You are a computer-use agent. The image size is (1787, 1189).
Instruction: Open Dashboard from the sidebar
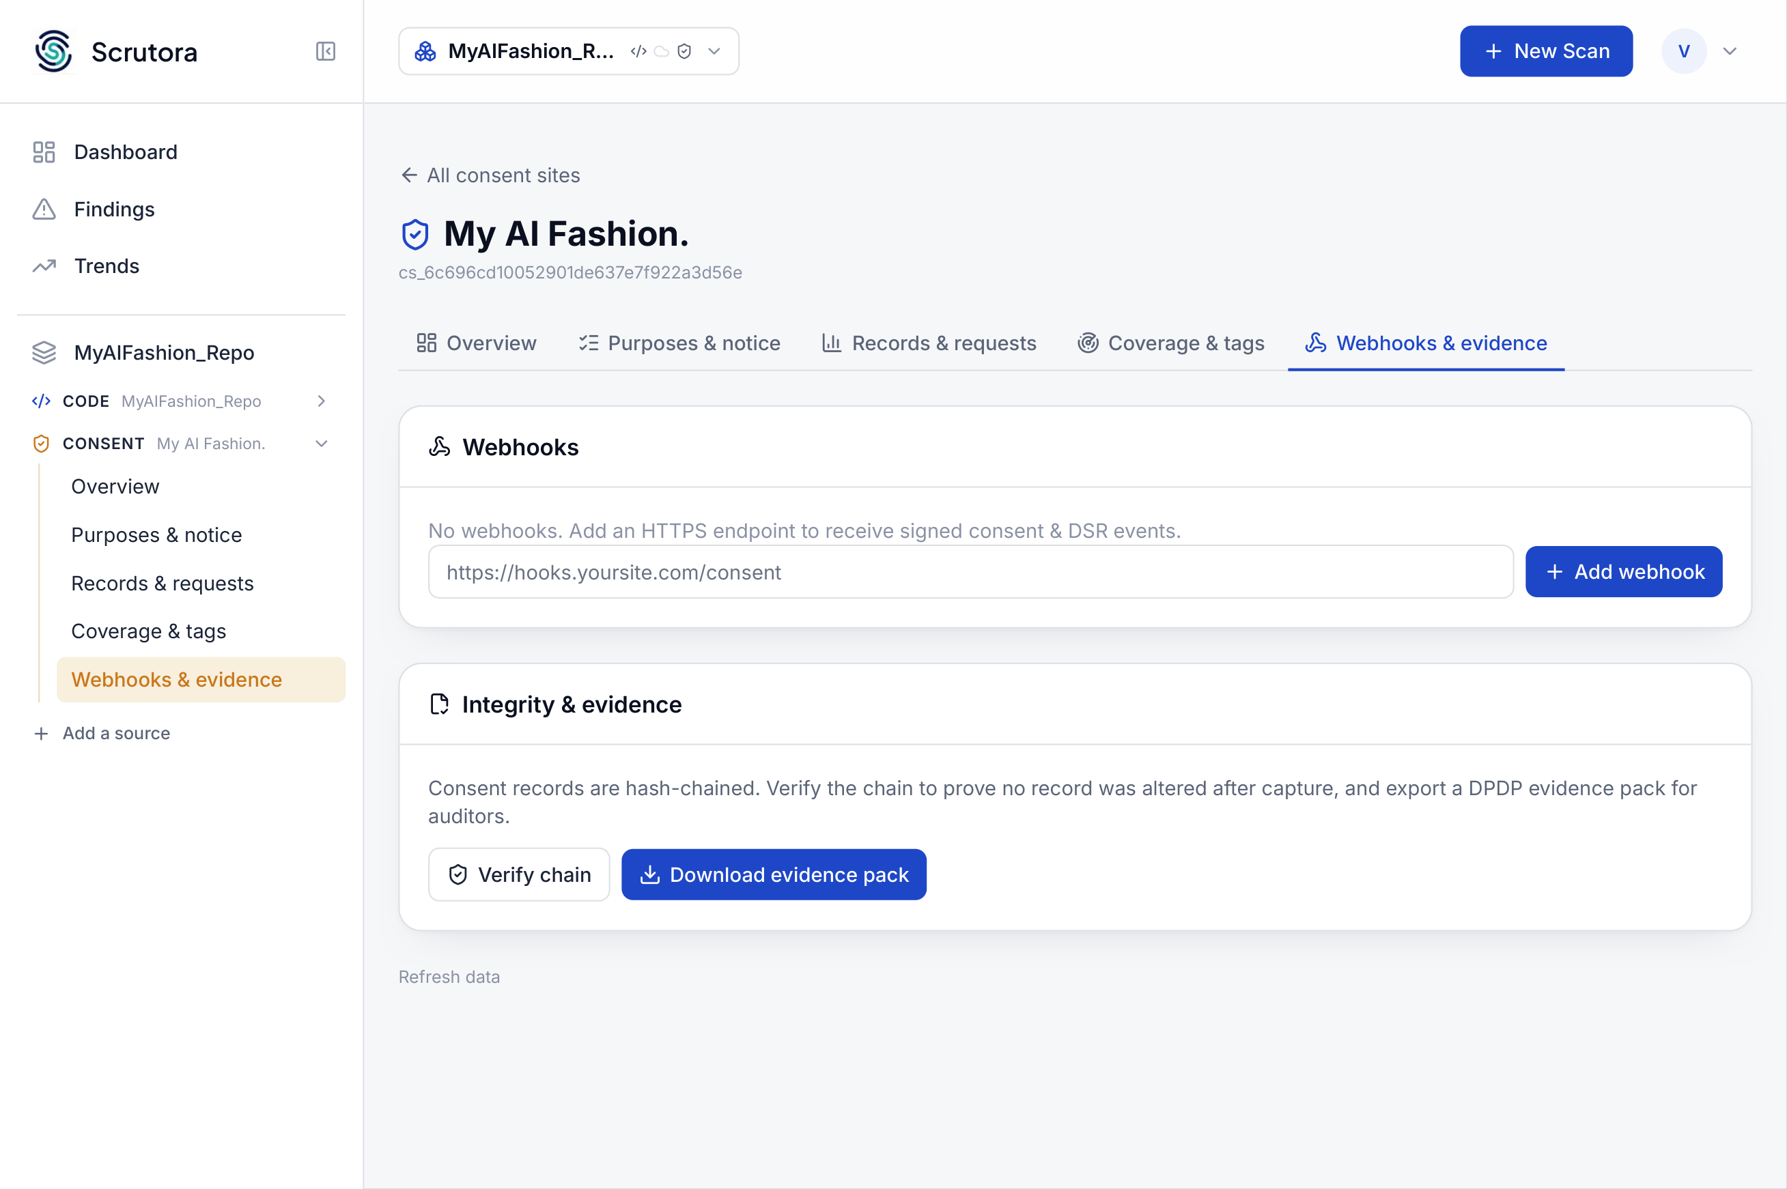[125, 152]
